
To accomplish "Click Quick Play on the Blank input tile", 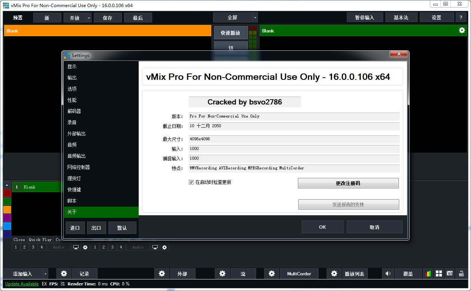I will coord(40,240).
